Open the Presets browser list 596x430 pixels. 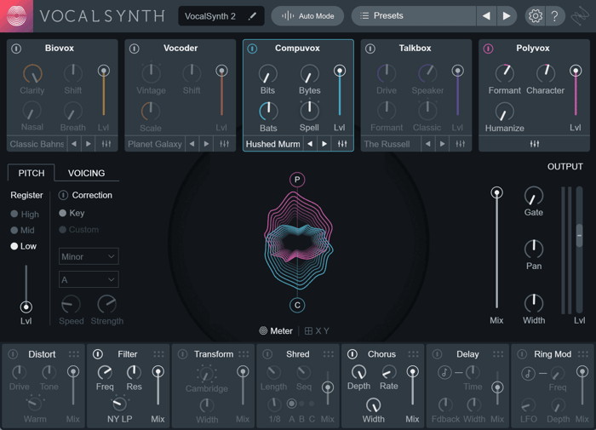pyautogui.click(x=414, y=16)
